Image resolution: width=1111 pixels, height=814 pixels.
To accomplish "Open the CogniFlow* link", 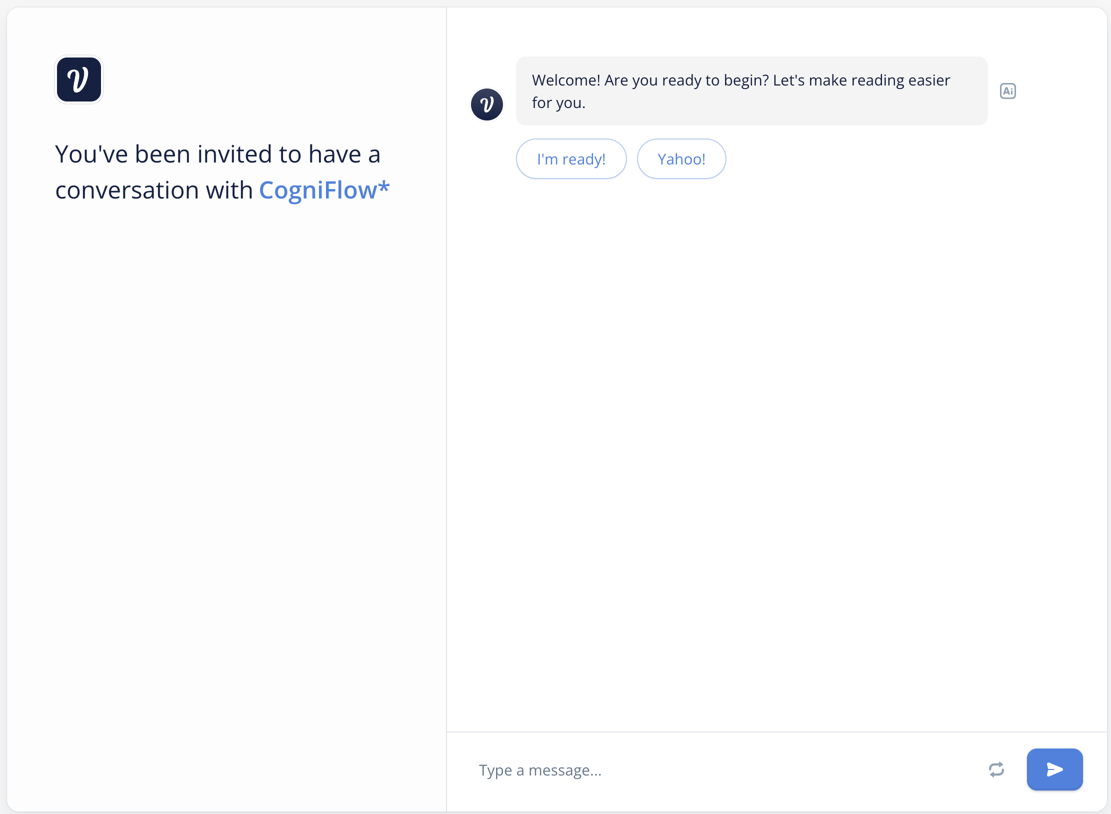I will point(318,190).
